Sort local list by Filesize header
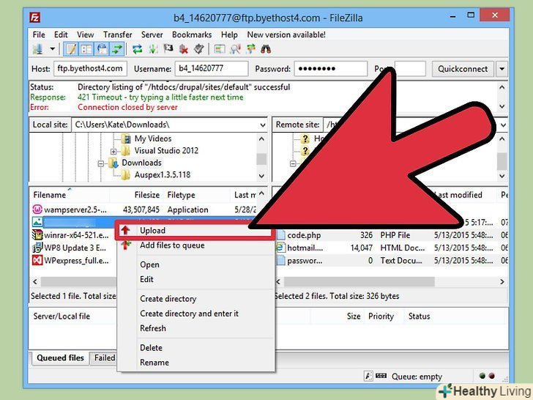 [136, 195]
